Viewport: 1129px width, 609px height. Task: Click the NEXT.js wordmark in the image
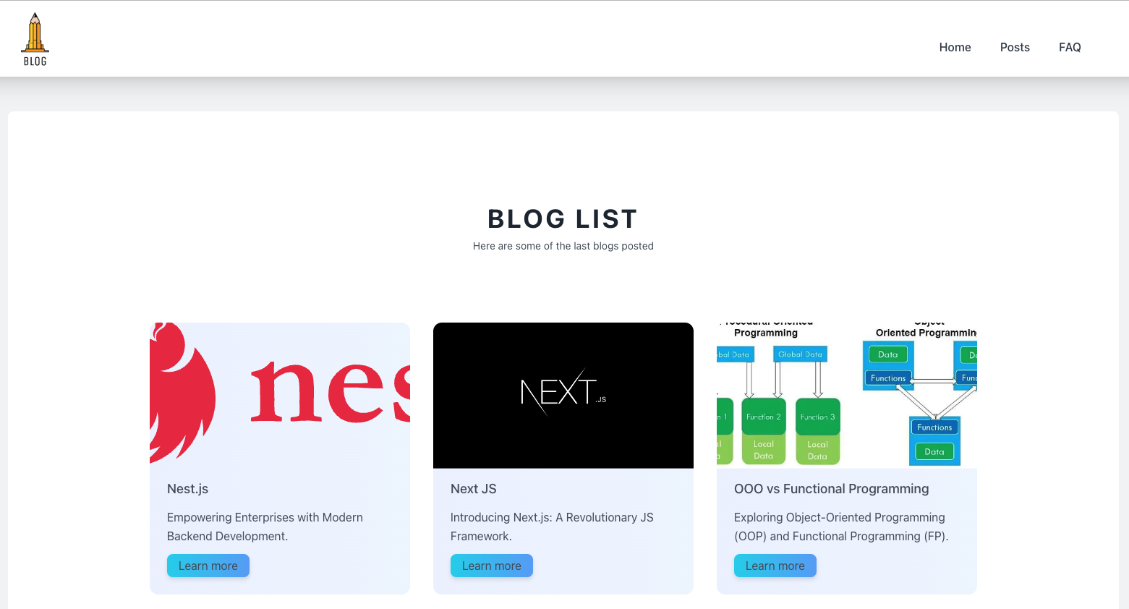563,393
